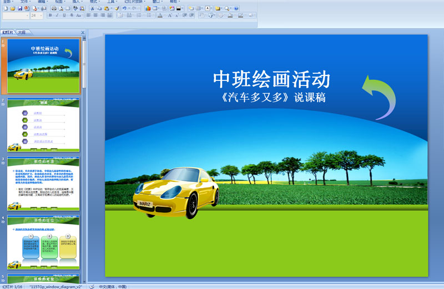Open the 编辑 (Edit) menu
444x289 pixels.
pyautogui.click(x=43, y=2)
